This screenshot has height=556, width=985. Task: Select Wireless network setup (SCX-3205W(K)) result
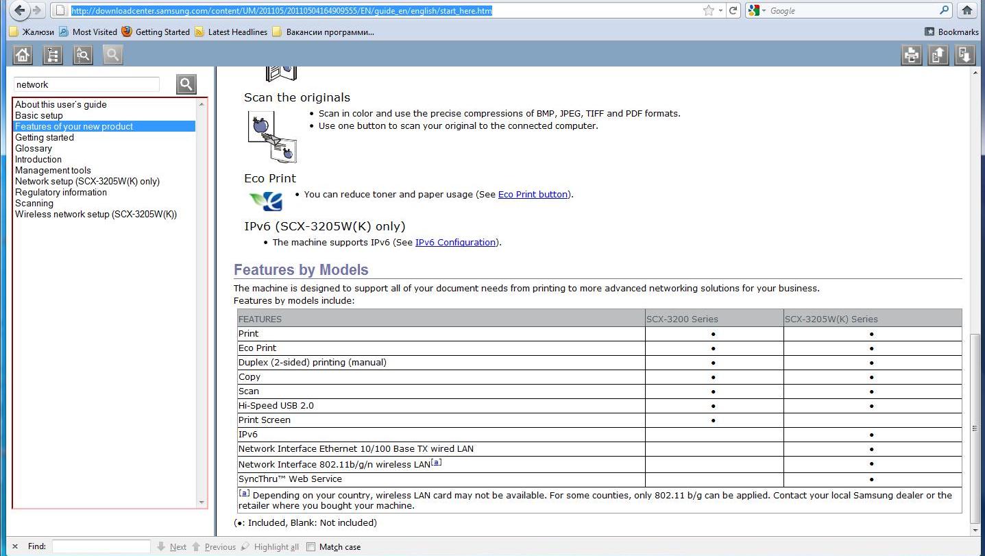[96, 214]
